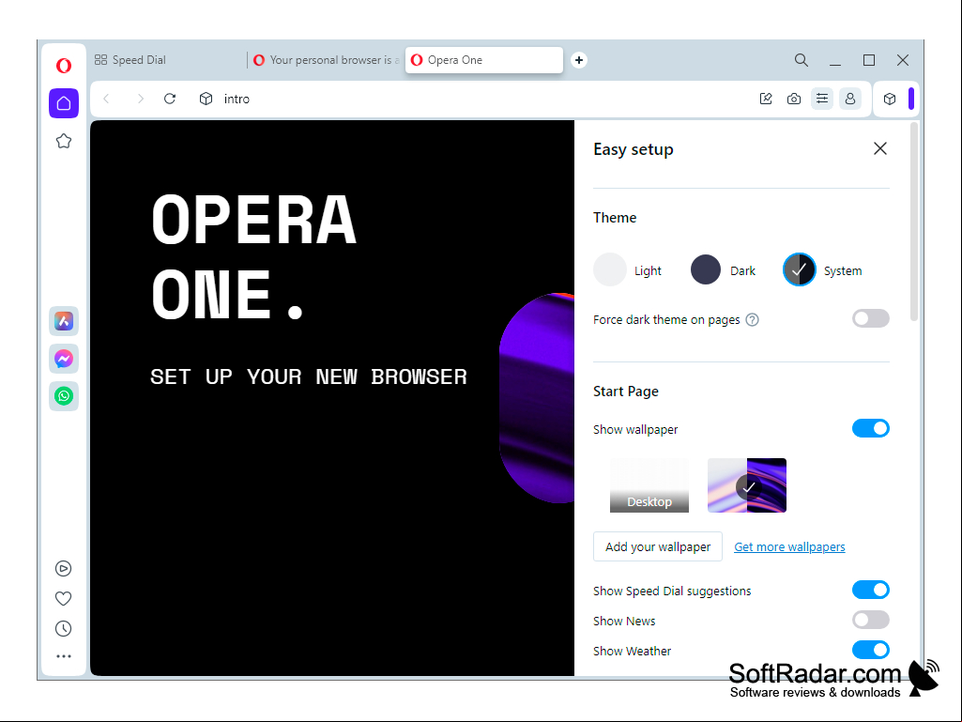The image size is (962, 722).
Task: Open Bookmarks star in sidebar
Action: [64, 141]
